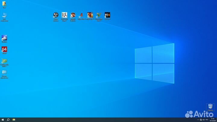The image size is (217, 122).
Task: Open the green graphics card shortcut
Action: (4, 63)
